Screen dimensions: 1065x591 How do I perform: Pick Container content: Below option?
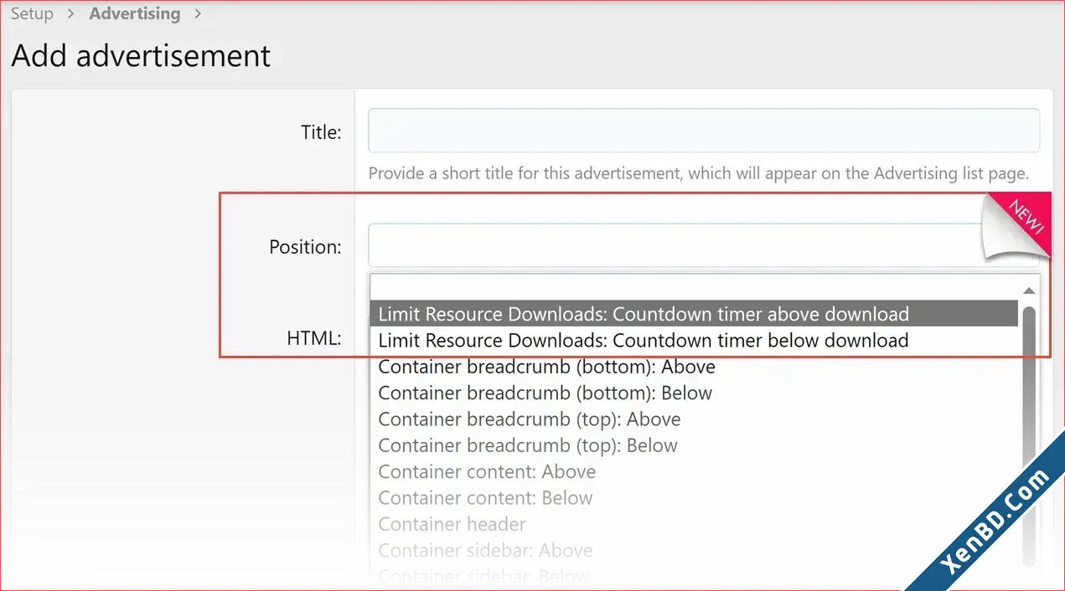pyautogui.click(x=694, y=498)
